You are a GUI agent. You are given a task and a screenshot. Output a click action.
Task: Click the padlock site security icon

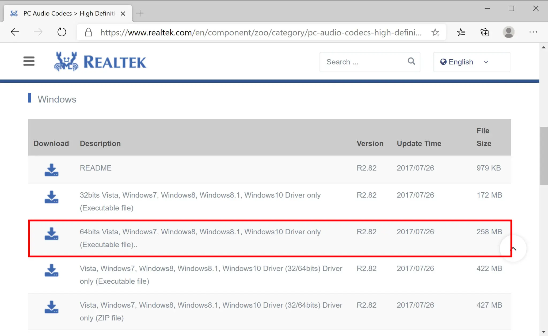point(88,32)
